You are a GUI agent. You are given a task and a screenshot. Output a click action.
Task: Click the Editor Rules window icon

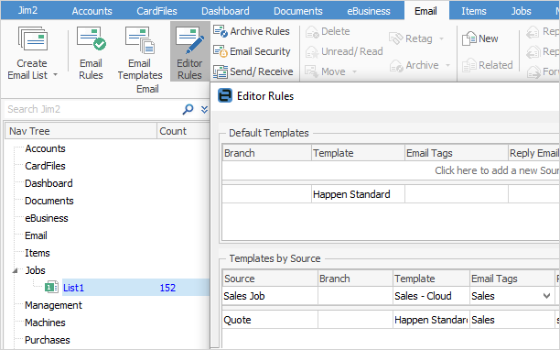pyautogui.click(x=225, y=96)
